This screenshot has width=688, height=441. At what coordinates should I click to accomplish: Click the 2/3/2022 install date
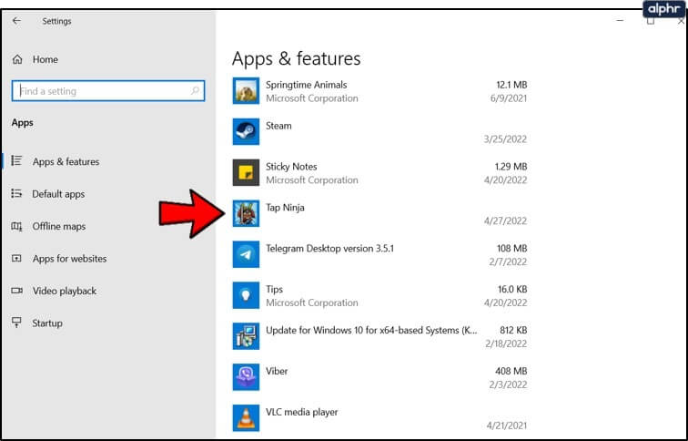pyautogui.click(x=508, y=385)
